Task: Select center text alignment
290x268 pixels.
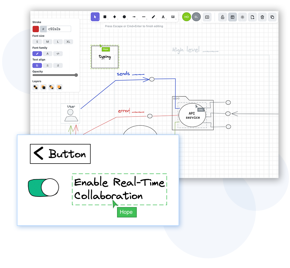Action: pos(48,66)
